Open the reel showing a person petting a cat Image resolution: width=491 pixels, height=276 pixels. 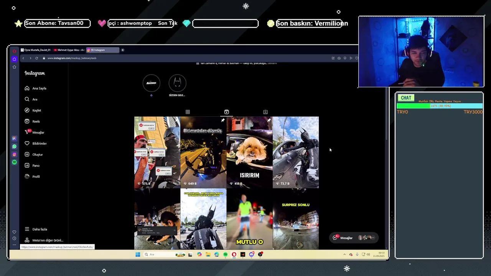point(157,219)
